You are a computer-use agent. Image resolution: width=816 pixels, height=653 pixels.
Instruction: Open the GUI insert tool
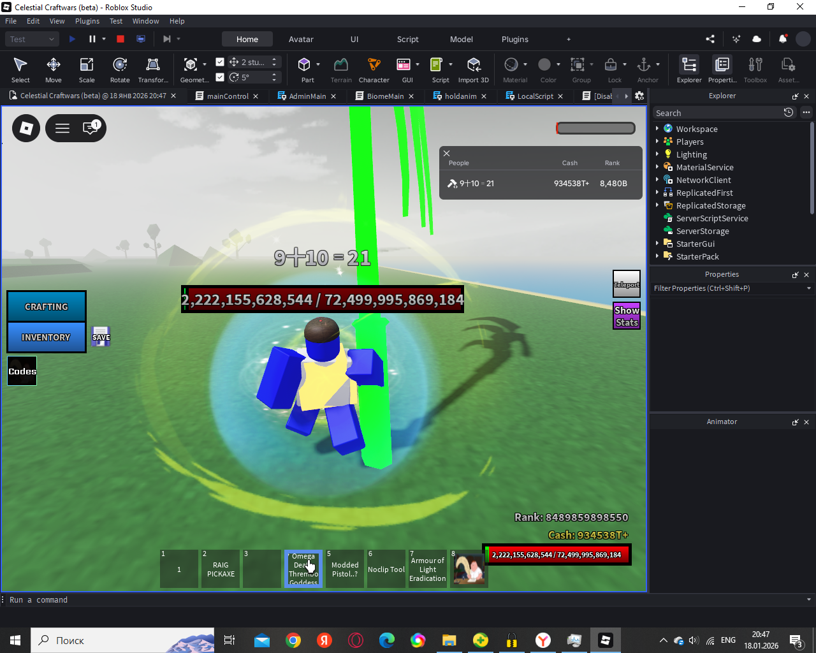coord(404,70)
